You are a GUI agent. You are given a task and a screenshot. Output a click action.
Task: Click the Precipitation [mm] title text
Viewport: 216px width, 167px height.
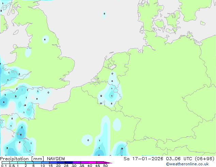22,159
